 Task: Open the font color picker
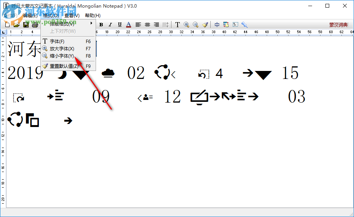[128, 25]
